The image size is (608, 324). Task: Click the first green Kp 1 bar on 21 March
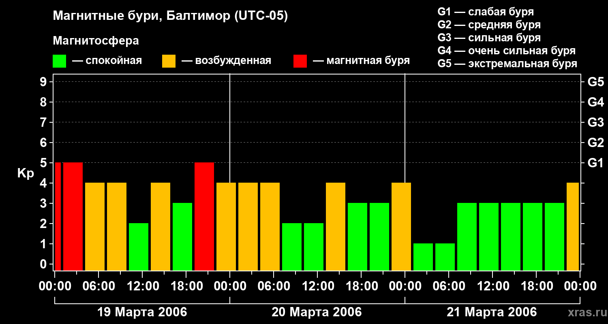pos(423,257)
